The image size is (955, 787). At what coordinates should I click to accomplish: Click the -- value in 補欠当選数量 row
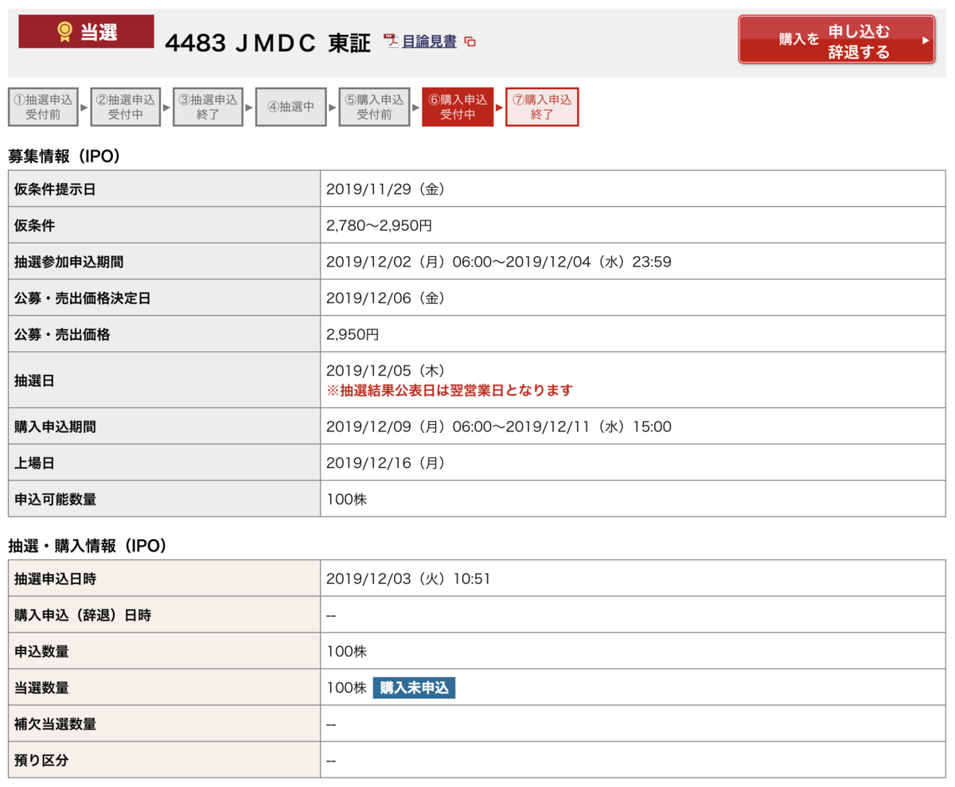(x=332, y=725)
